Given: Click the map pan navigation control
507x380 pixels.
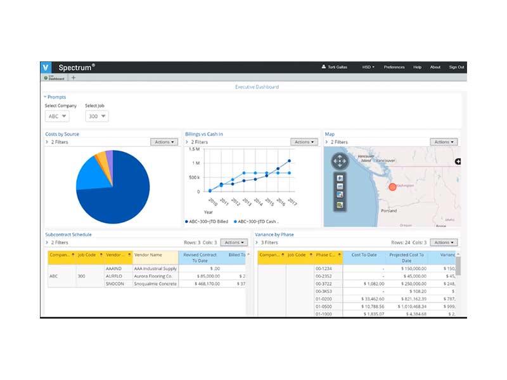Looking at the screenshot, I should tap(340, 161).
